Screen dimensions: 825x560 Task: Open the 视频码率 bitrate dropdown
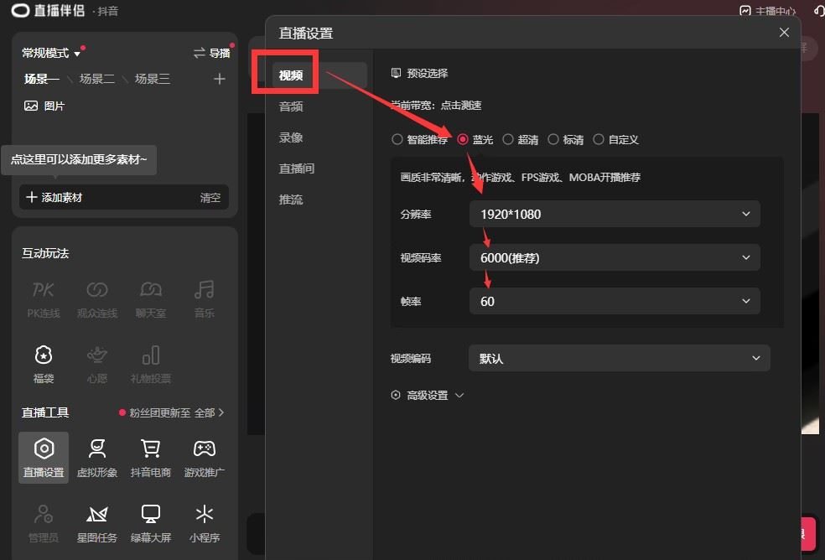point(615,257)
